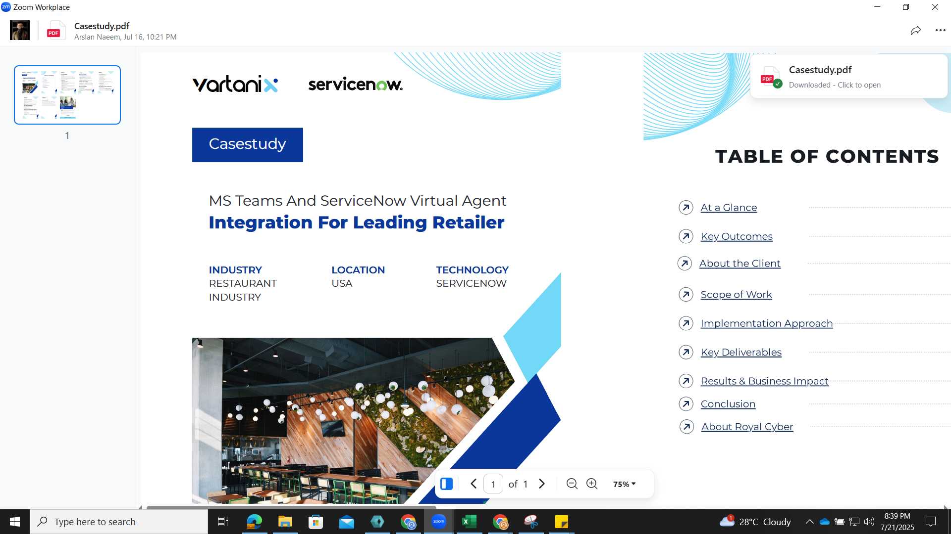The height and width of the screenshot is (534, 951).
Task: Open the Results & Business Impact link
Action: click(x=764, y=381)
